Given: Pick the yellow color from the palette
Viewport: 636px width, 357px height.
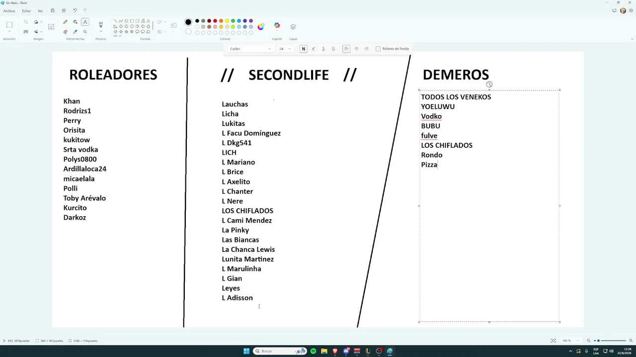Looking at the screenshot, I should coord(227,21).
